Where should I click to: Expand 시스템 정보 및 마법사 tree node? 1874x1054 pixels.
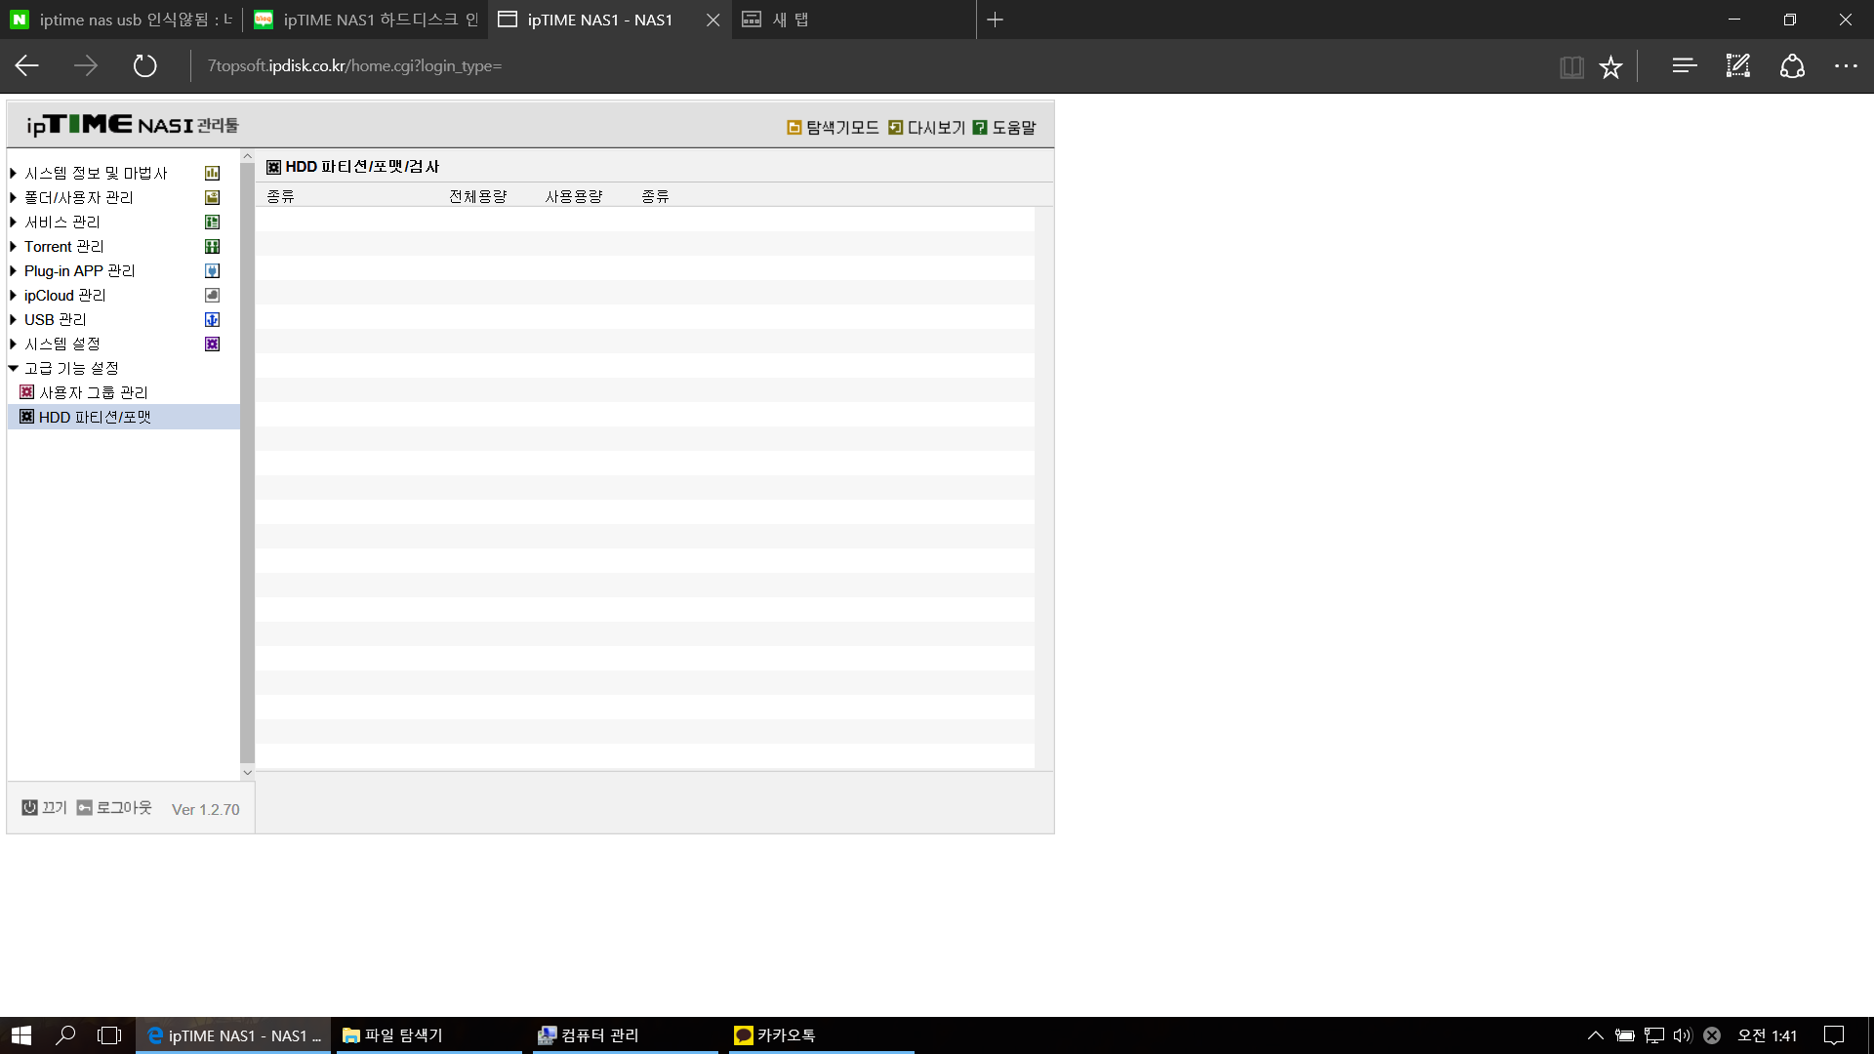(13, 173)
